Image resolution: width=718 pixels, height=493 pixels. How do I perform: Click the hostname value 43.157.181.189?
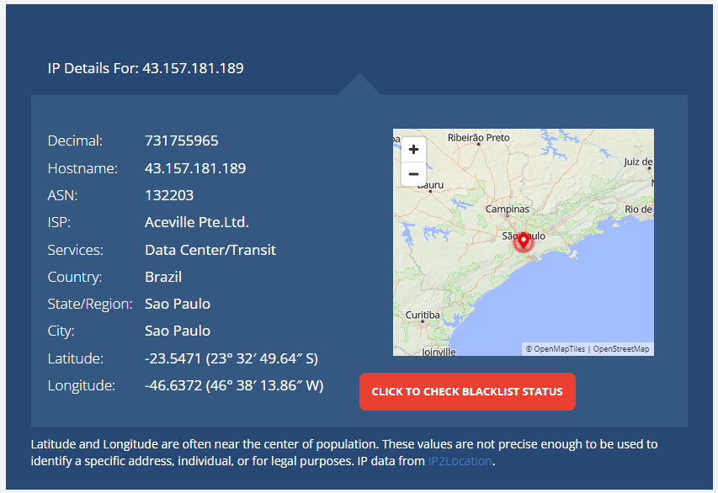[195, 168]
